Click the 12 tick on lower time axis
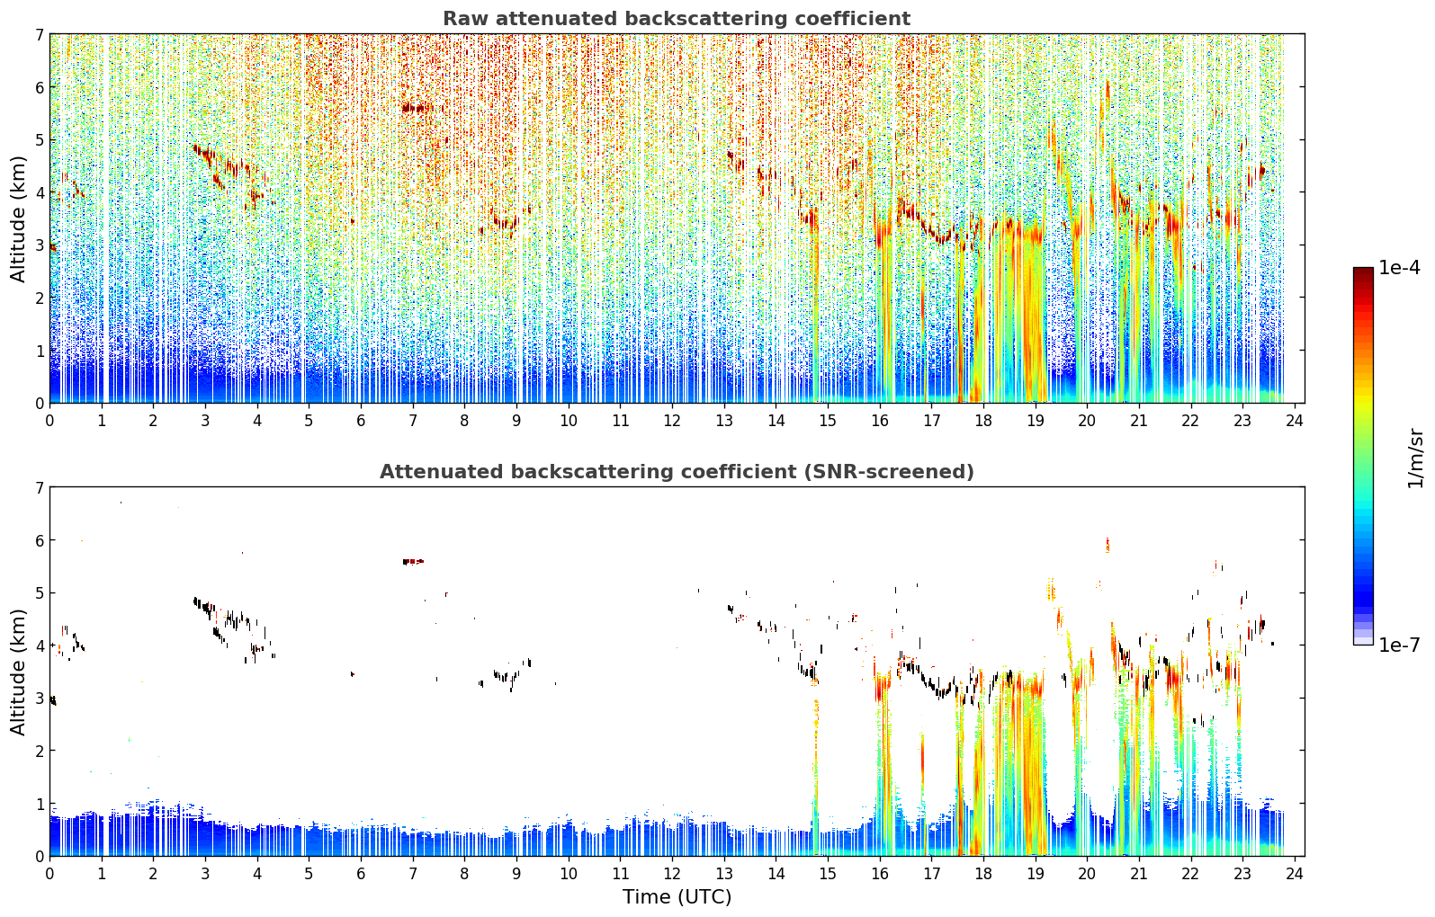 click(x=672, y=873)
